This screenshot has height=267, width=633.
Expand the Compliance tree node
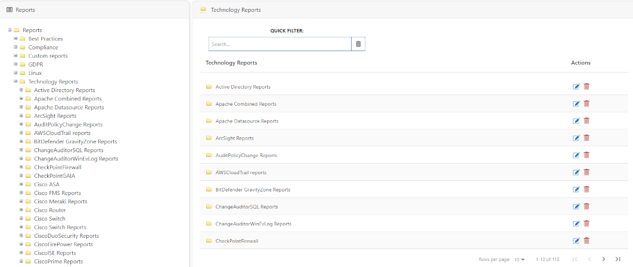15,47
